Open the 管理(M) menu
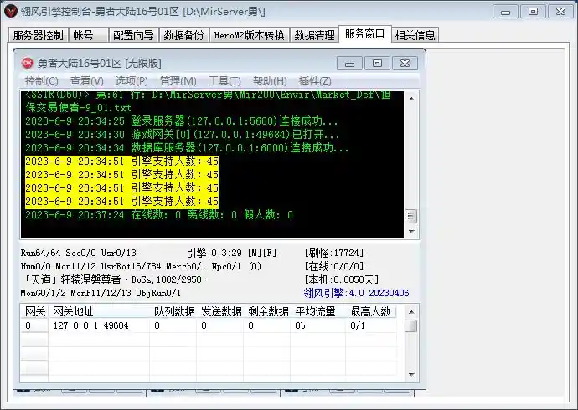The height and width of the screenshot is (410, 578). pyautogui.click(x=178, y=80)
